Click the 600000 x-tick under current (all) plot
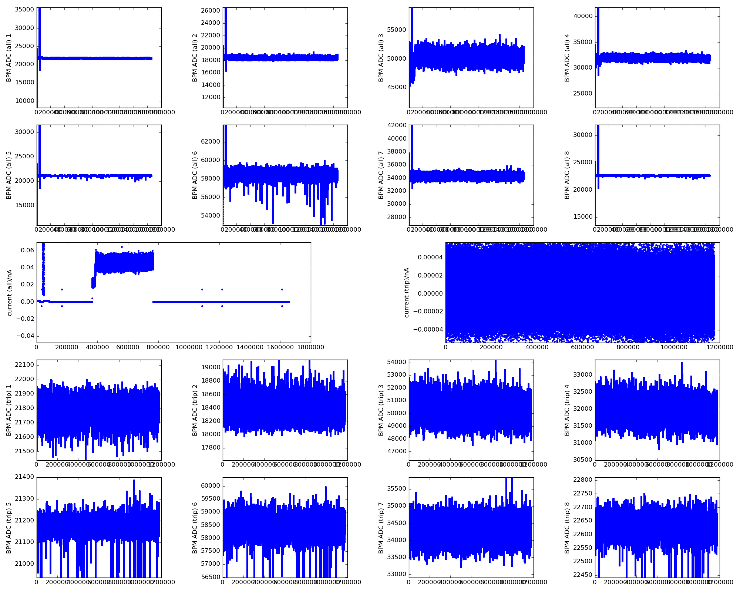 point(128,347)
